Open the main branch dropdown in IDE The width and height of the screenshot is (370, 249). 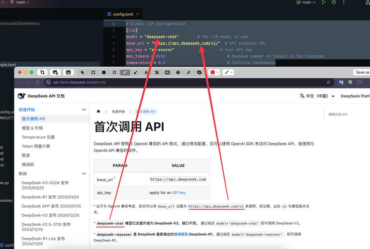click(20, 2)
